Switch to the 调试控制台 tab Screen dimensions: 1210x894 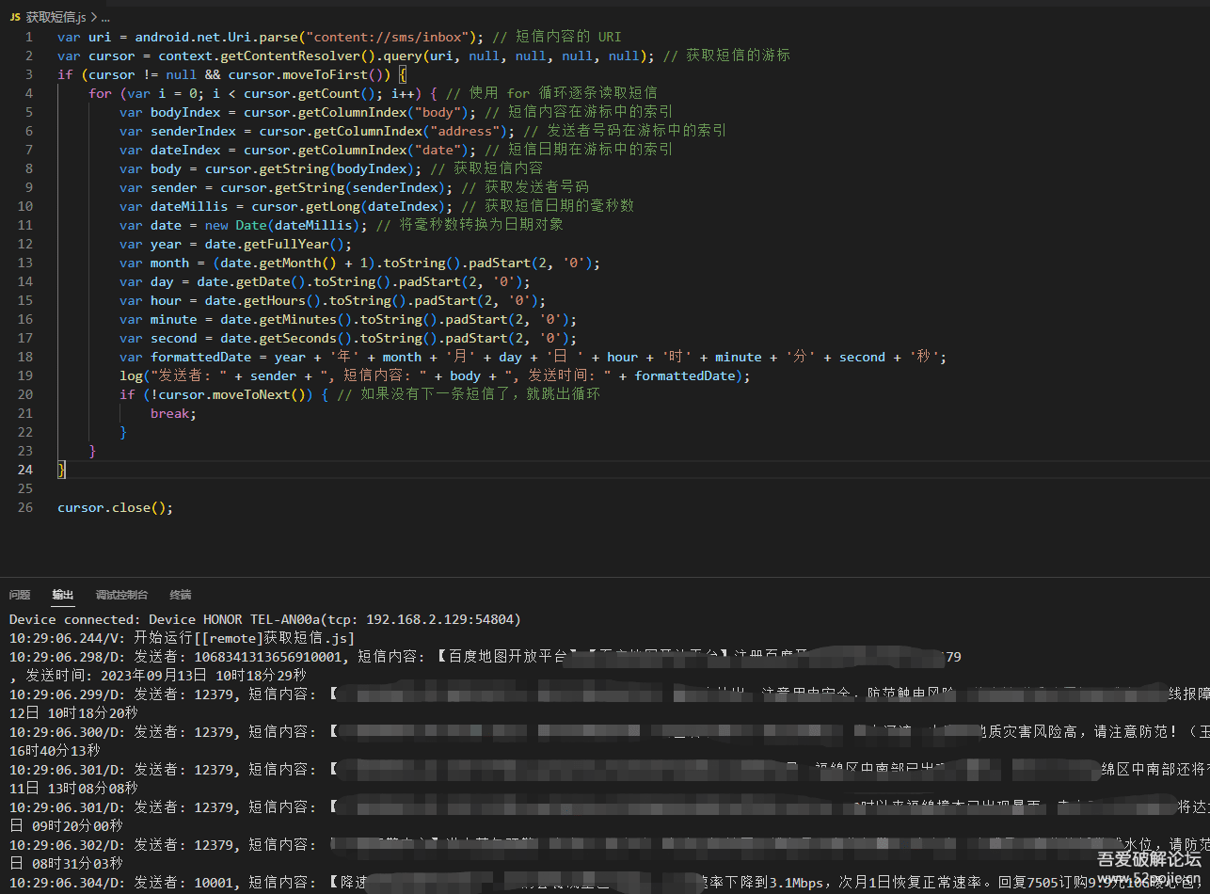coord(121,595)
